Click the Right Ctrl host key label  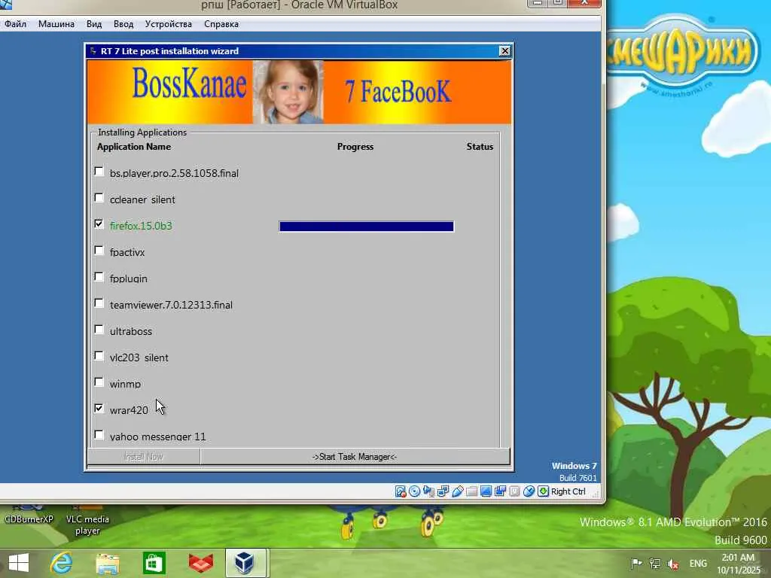tap(568, 491)
